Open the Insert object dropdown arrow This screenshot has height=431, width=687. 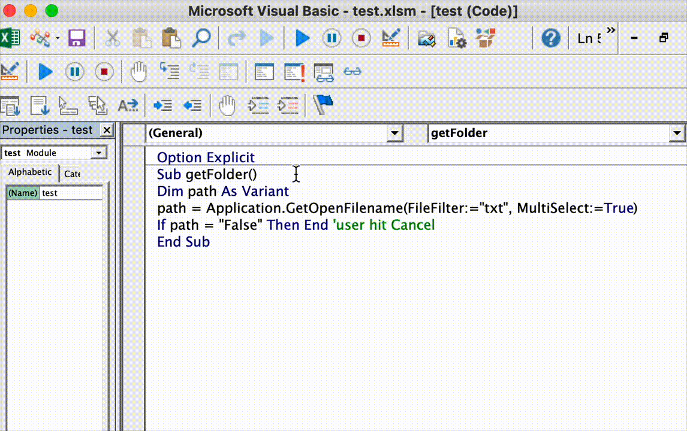pos(58,38)
